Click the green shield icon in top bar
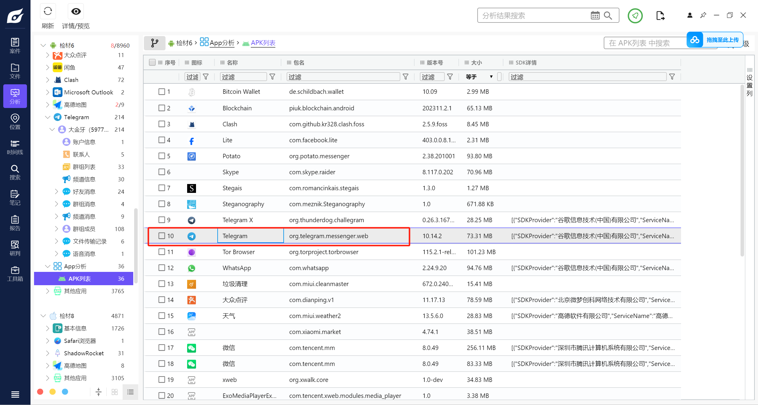The width and height of the screenshot is (758, 405). point(635,16)
